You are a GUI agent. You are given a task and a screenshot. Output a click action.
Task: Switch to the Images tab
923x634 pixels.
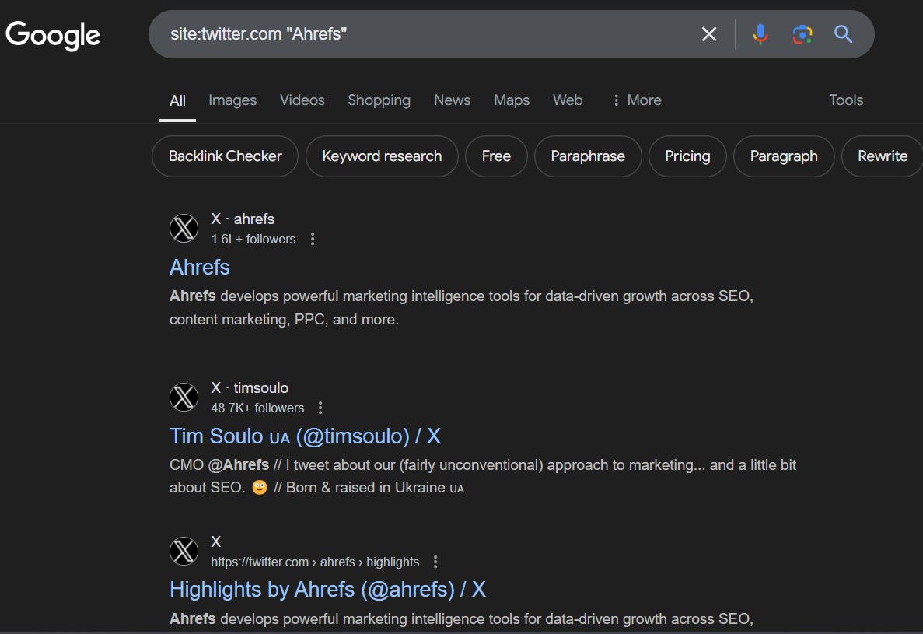click(232, 100)
